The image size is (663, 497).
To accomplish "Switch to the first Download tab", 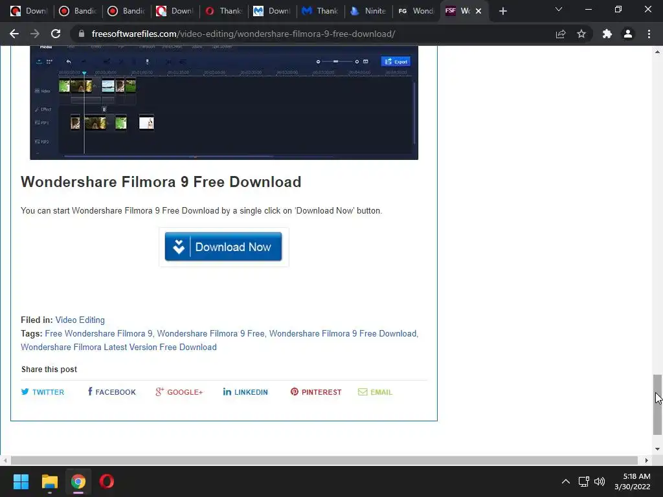I will pyautogui.click(x=28, y=11).
